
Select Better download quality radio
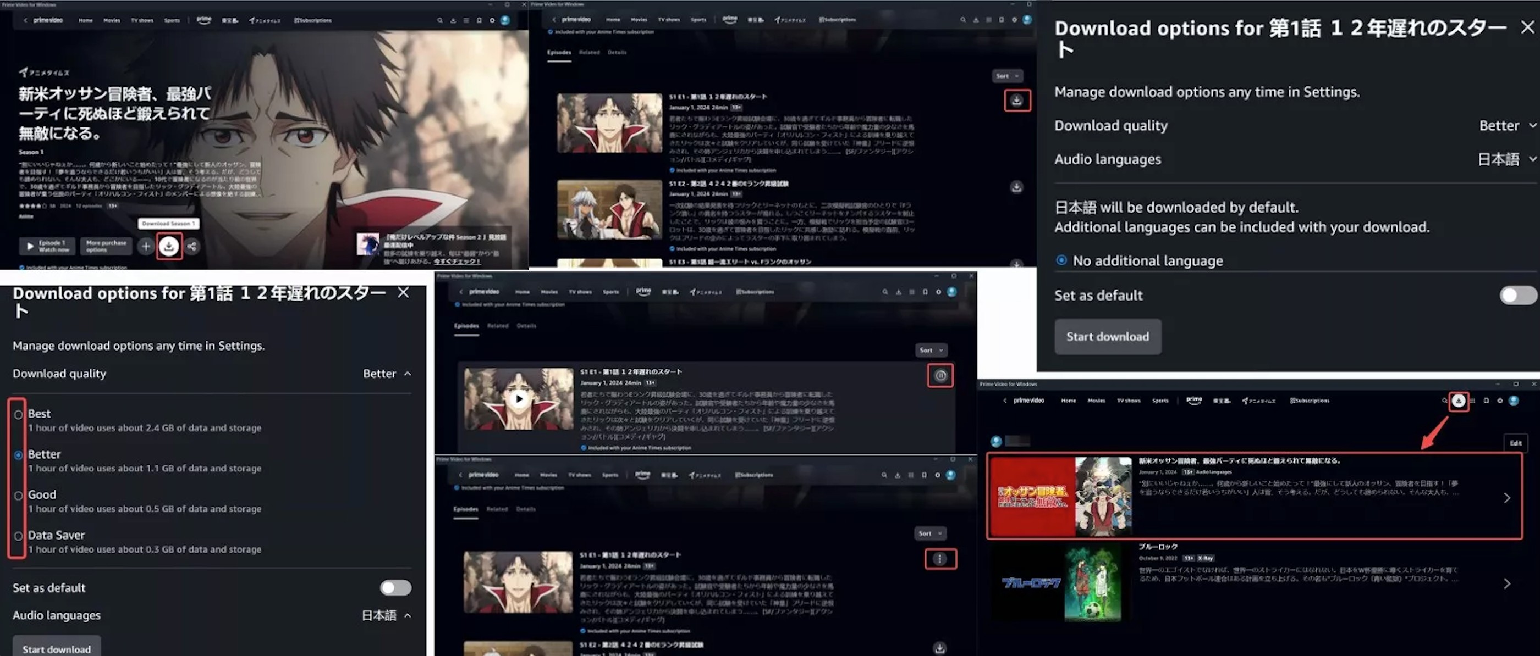coord(19,455)
